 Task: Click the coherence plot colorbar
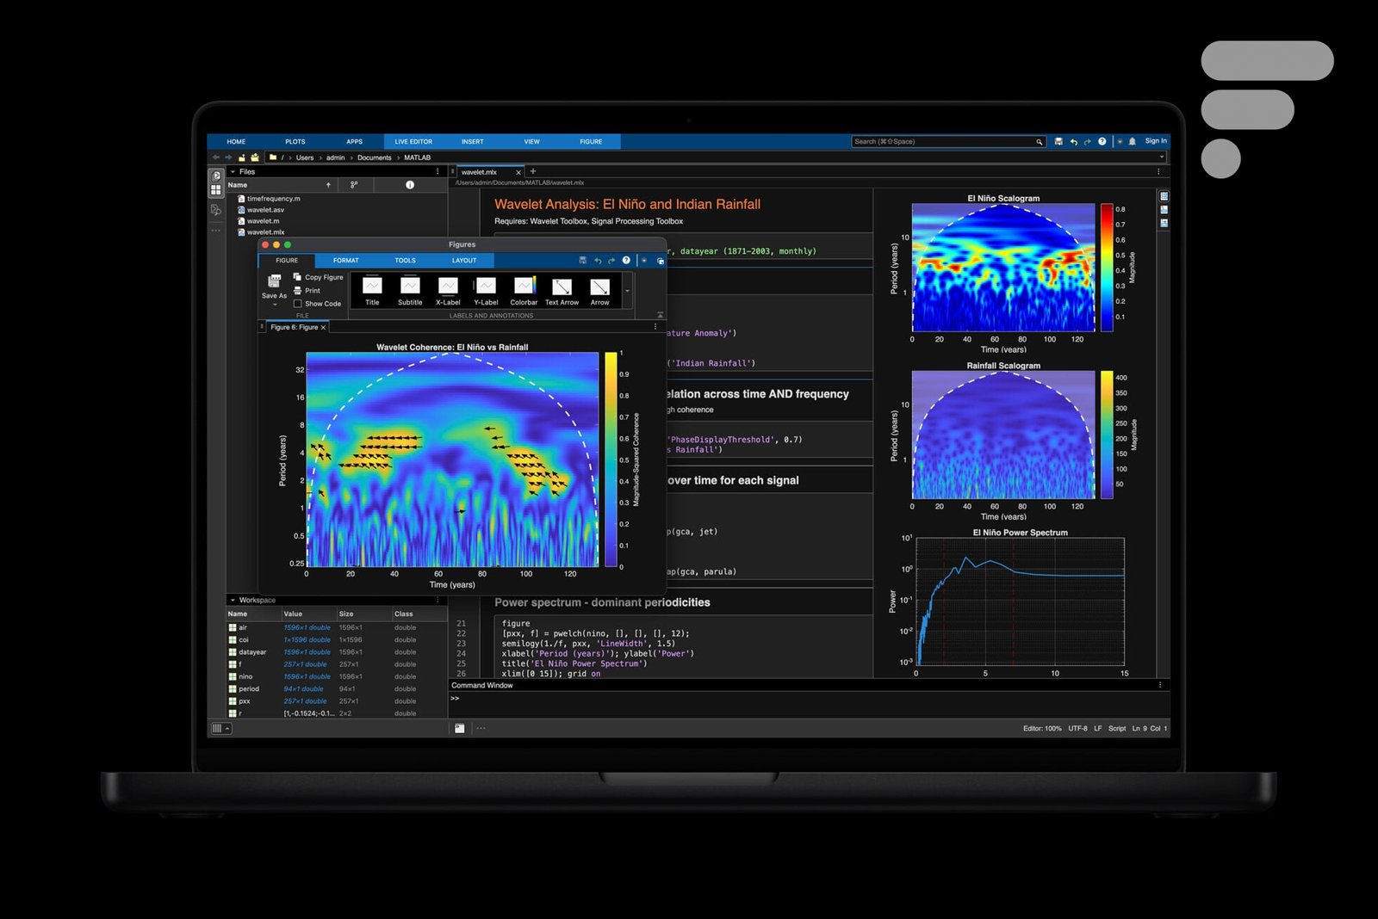click(611, 459)
